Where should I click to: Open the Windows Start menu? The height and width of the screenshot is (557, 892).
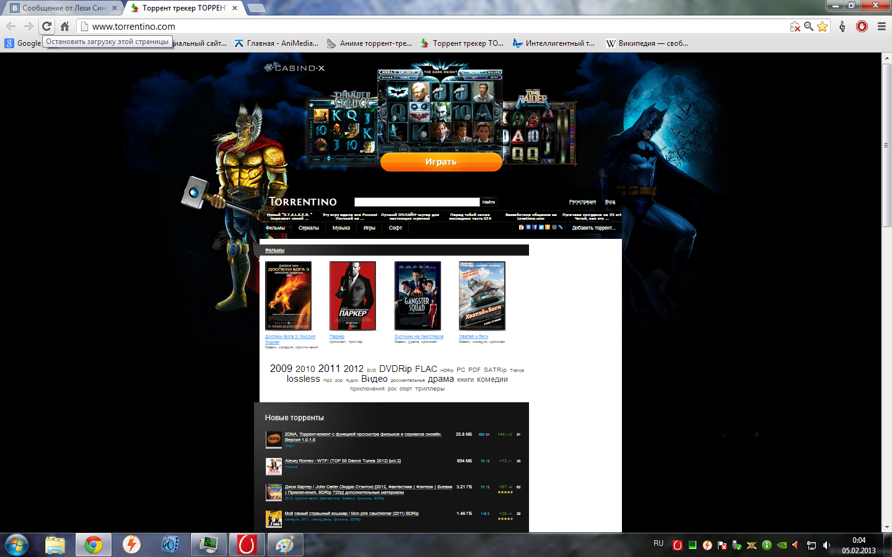17,545
